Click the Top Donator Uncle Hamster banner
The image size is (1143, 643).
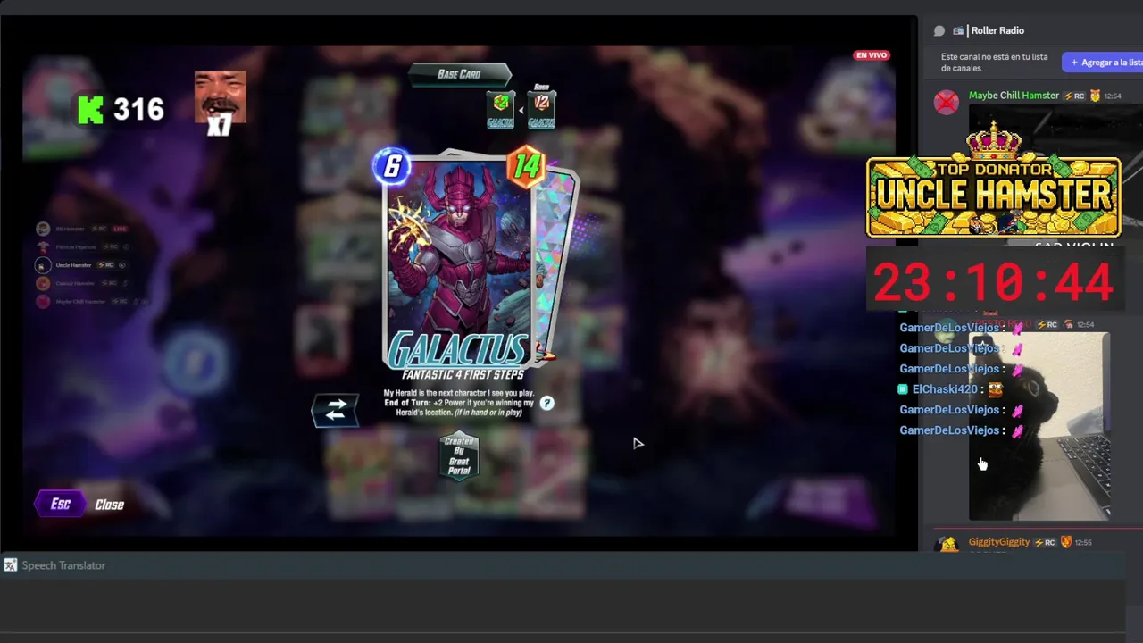point(994,180)
